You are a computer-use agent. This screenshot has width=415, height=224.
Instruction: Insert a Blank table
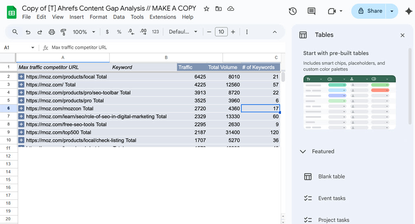[x=331, y=176]
